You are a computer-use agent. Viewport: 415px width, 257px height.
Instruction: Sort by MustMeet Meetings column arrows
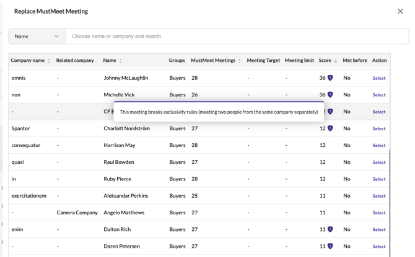pyautogui.click(x=239, y=61)
